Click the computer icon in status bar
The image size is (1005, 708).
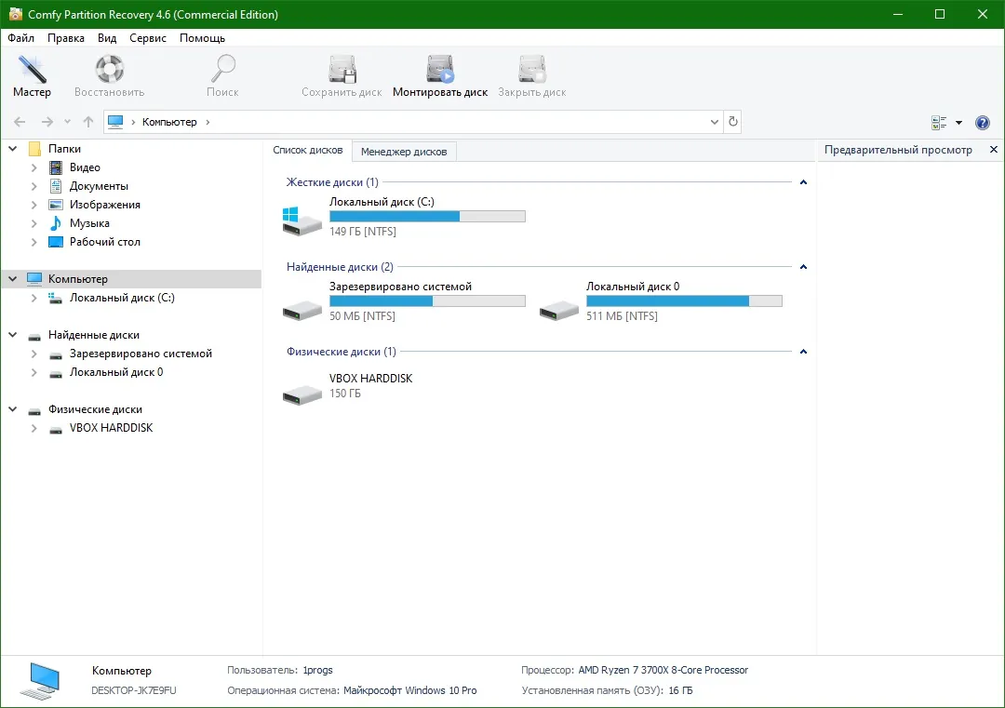pos(41,680)
